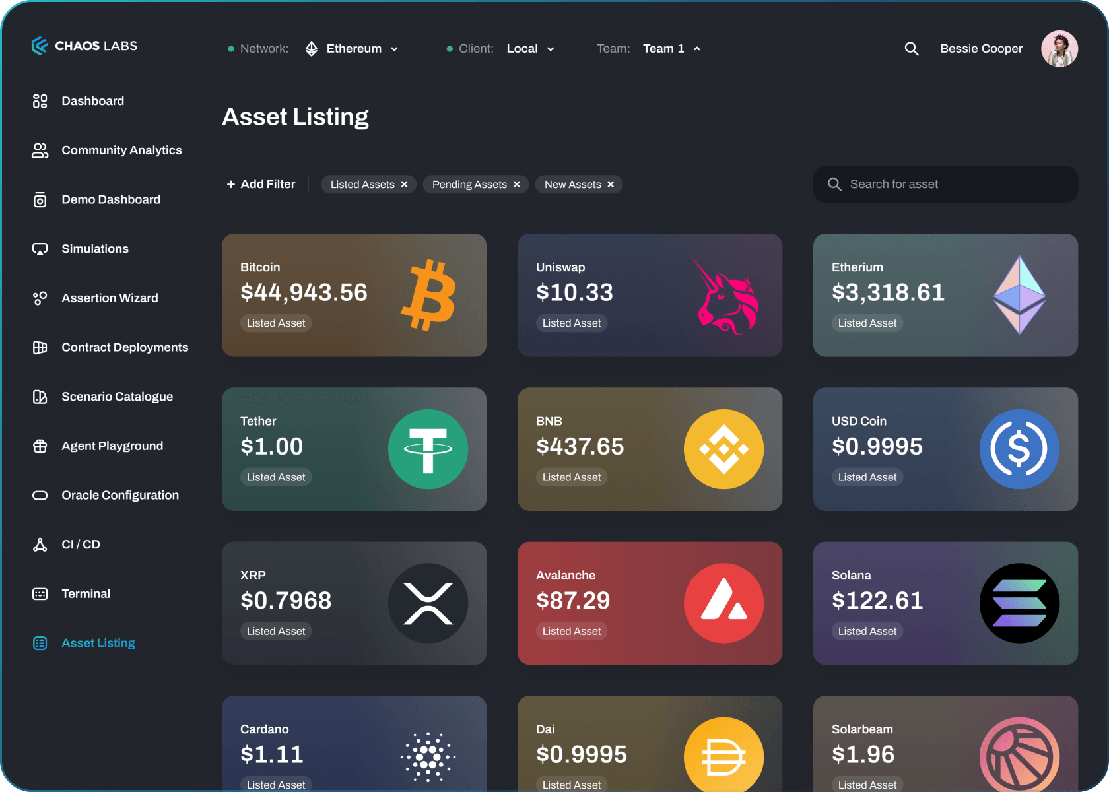This screenshot has height=792, width=1109.
Task: Go to Simulations page
Action: [x=95, y=249]
